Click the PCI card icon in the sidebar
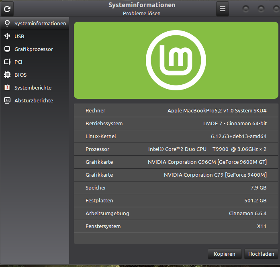The width and height of the screenshot is (280, 267). [7, 62]
